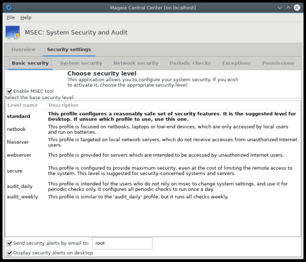Switch to the Overview tab
The image size is (306, 262).
click(23, 50)
